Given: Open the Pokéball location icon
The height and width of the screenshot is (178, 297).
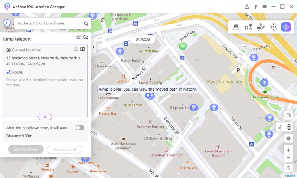Looking at the screenshot, I should coord(289,127).
